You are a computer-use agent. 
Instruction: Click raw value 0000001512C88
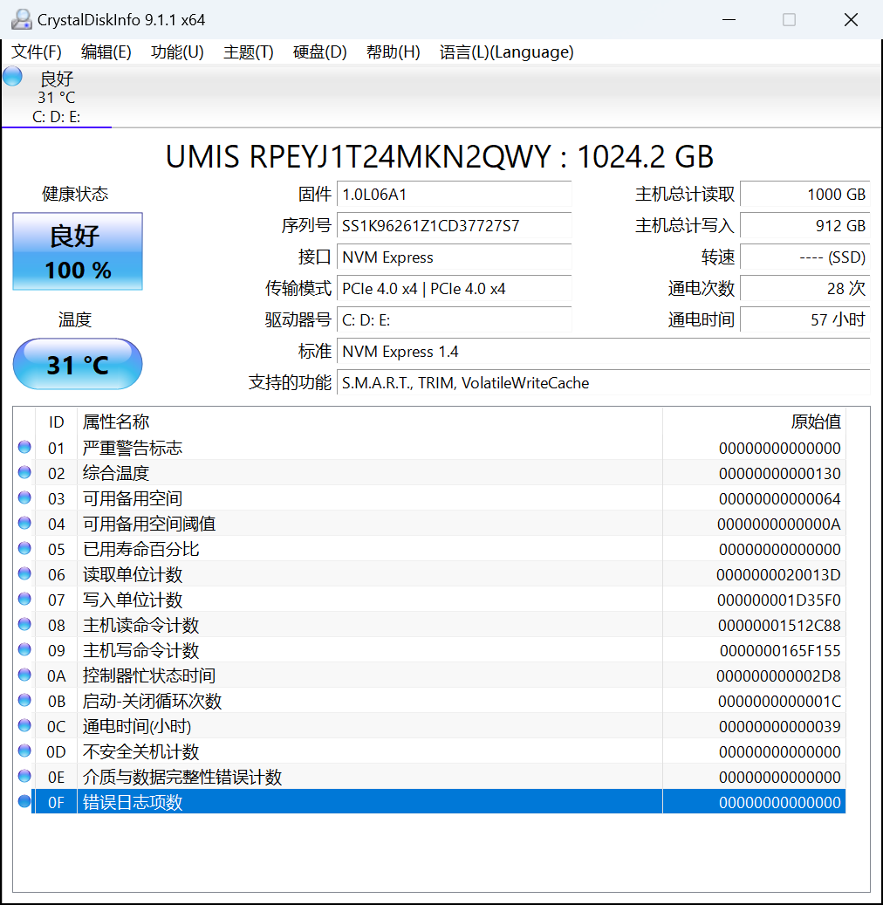pos(779,625)
